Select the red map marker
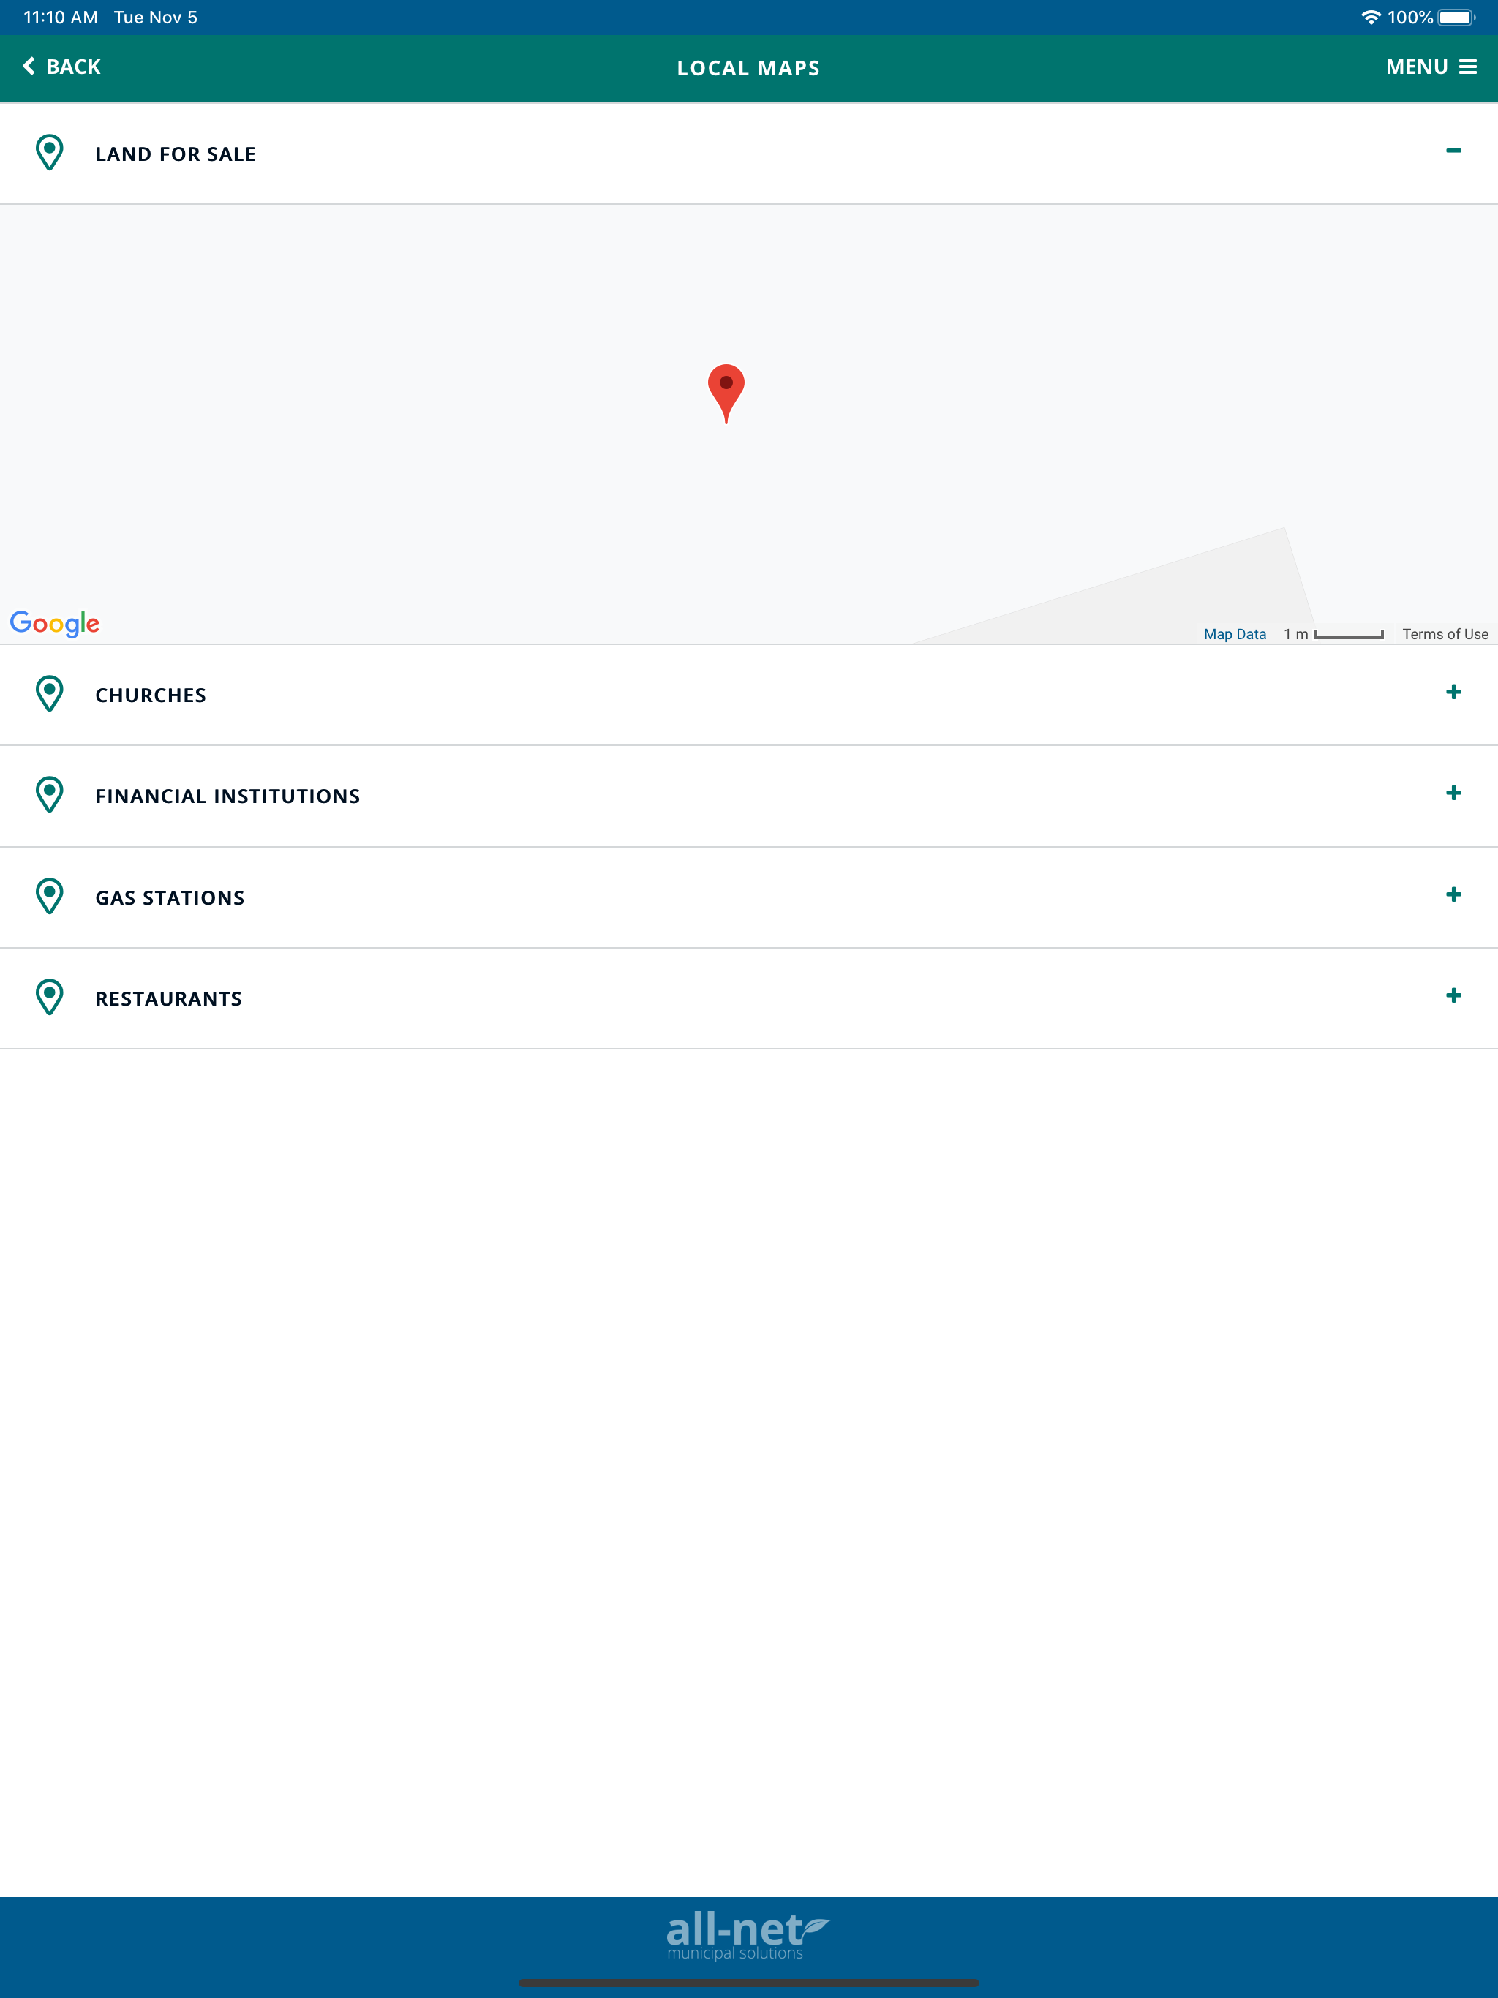1498x1998 pixels. coord(726,393)
